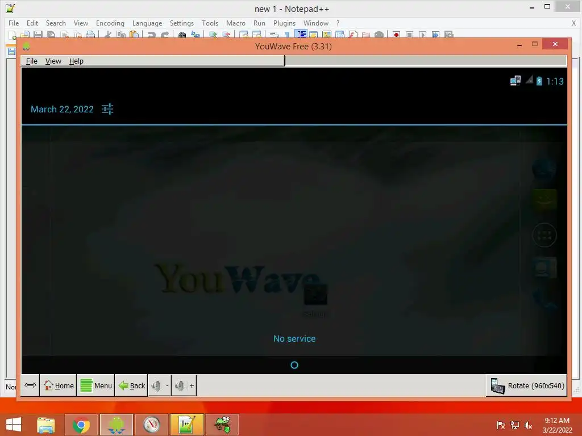Click the Notepad++ Find binoculars icon
The width and height of the screenshot is (582, 436).
(182, 35)
